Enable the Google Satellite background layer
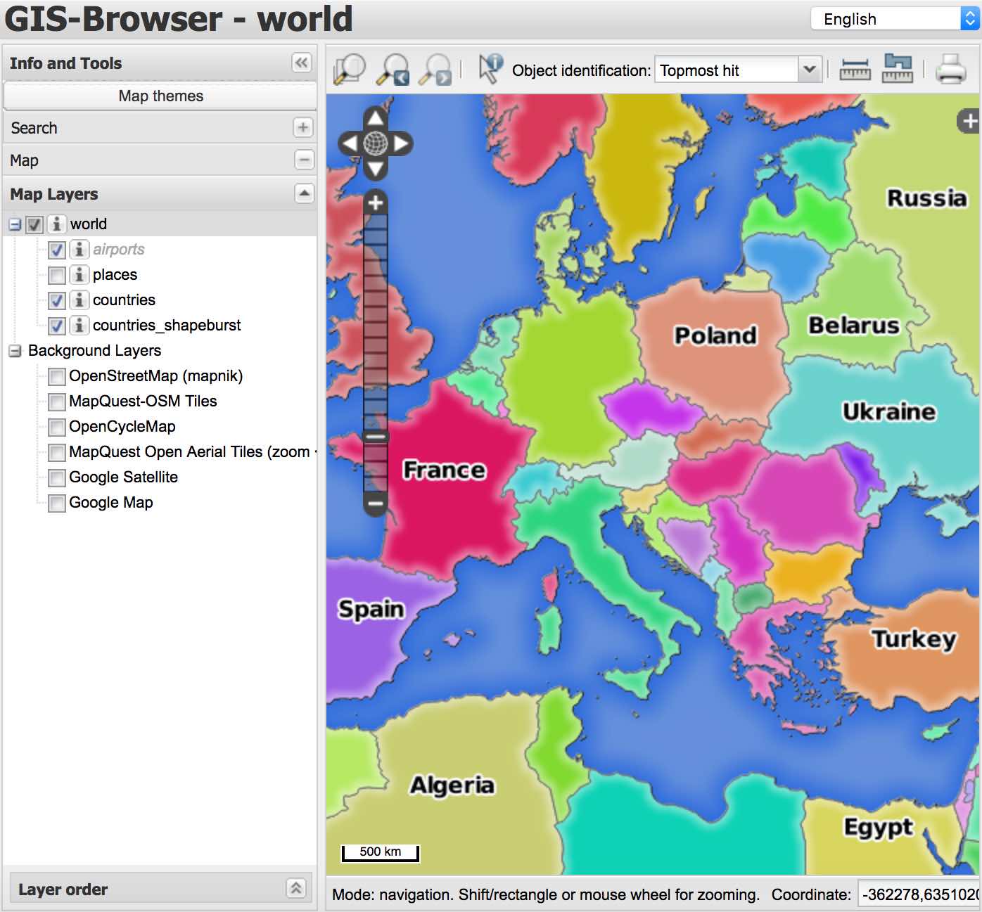Viewport: 982px width, 912px height. pyautogui.click(x=57, y=477)
